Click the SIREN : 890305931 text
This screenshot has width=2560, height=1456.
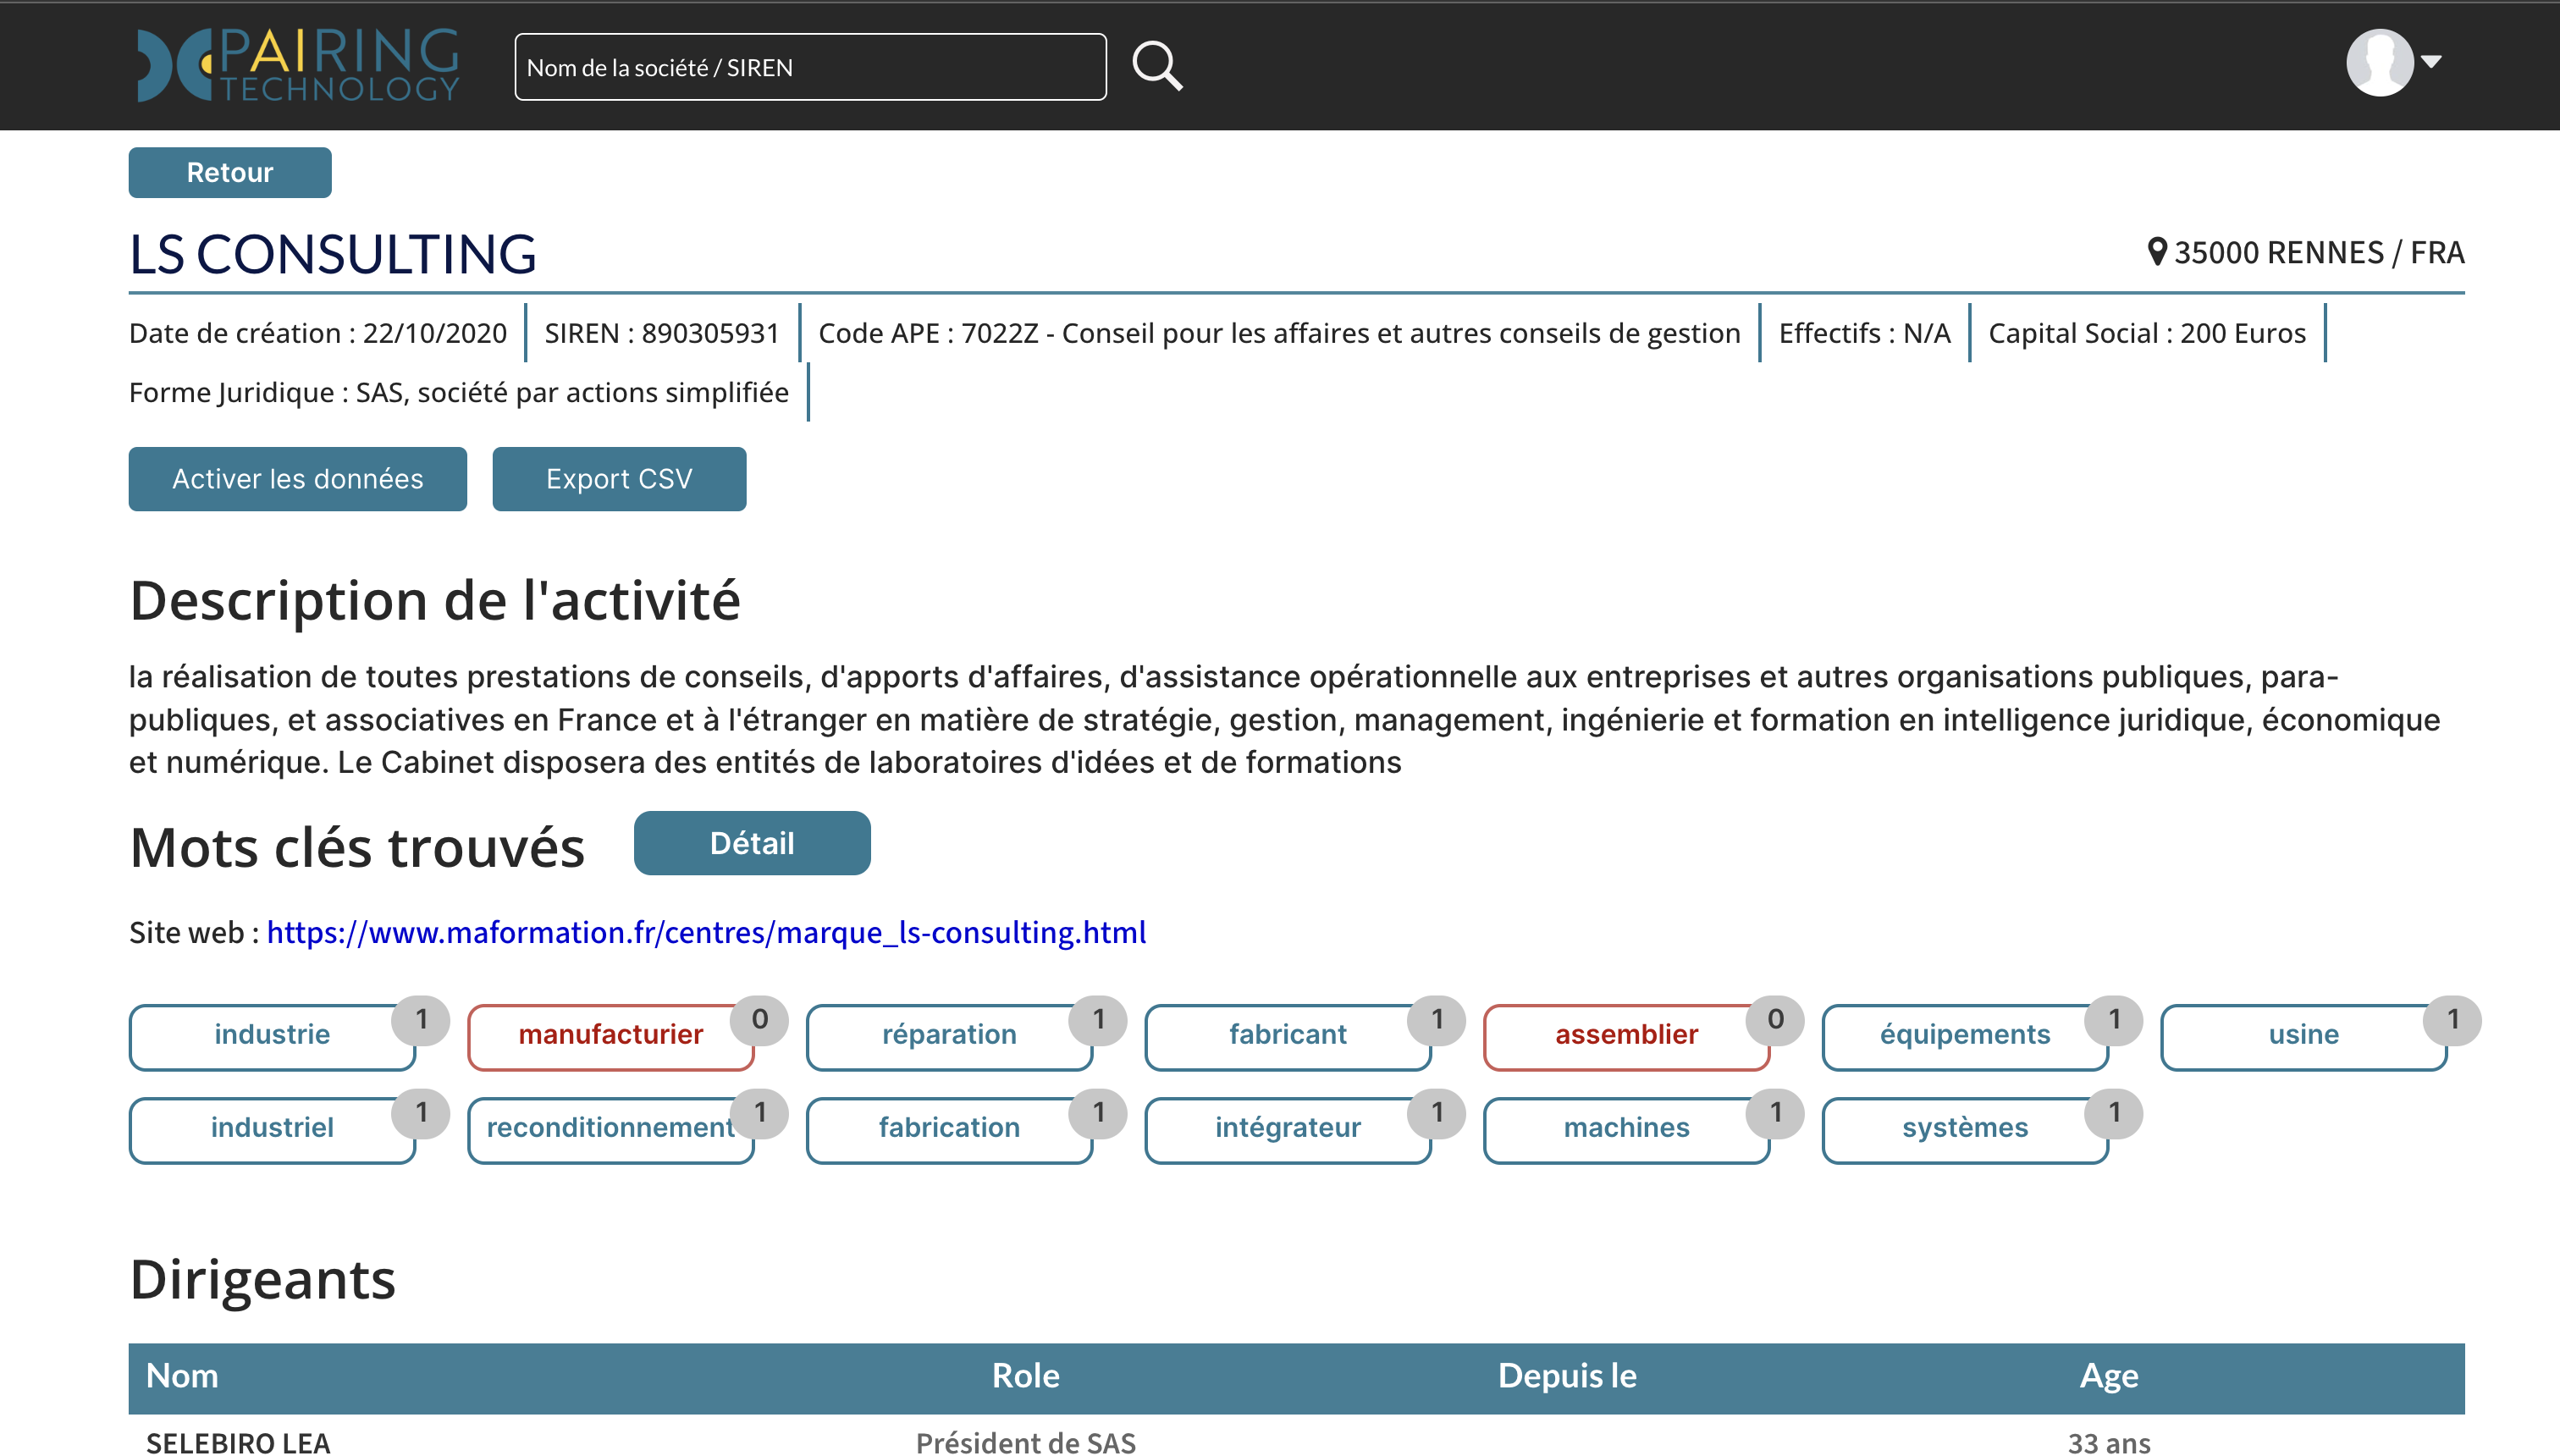pyautogui.click(x=661, y=333)
